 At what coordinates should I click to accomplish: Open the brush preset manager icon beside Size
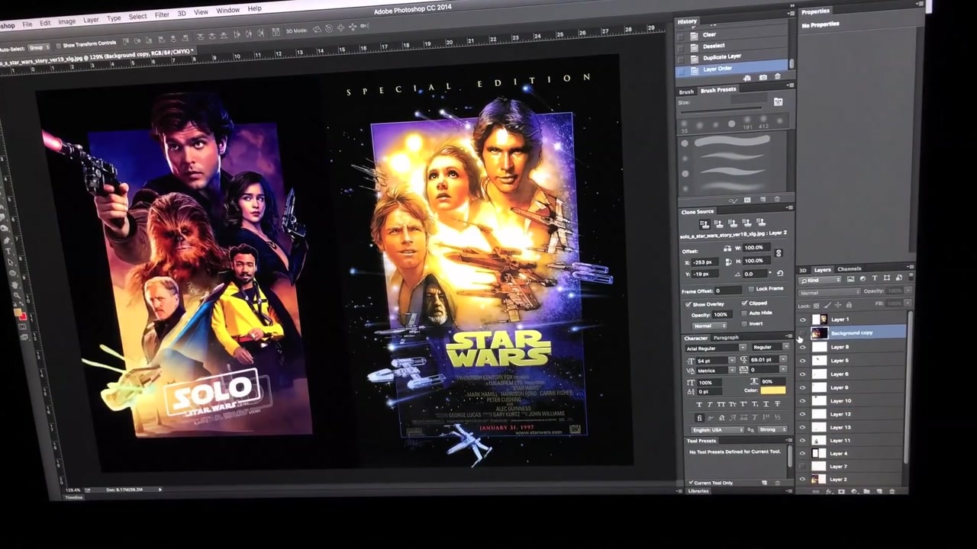[778, 102]
